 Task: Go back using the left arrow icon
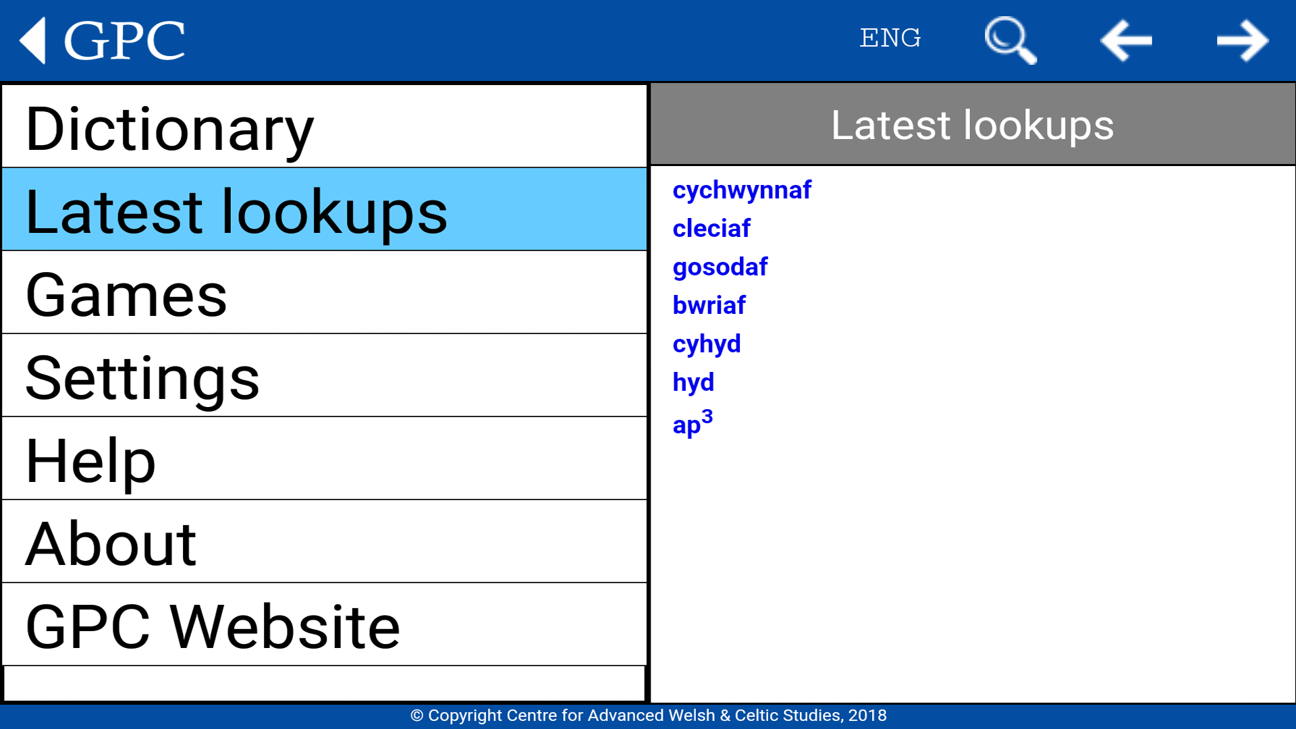click(1126, 40)
